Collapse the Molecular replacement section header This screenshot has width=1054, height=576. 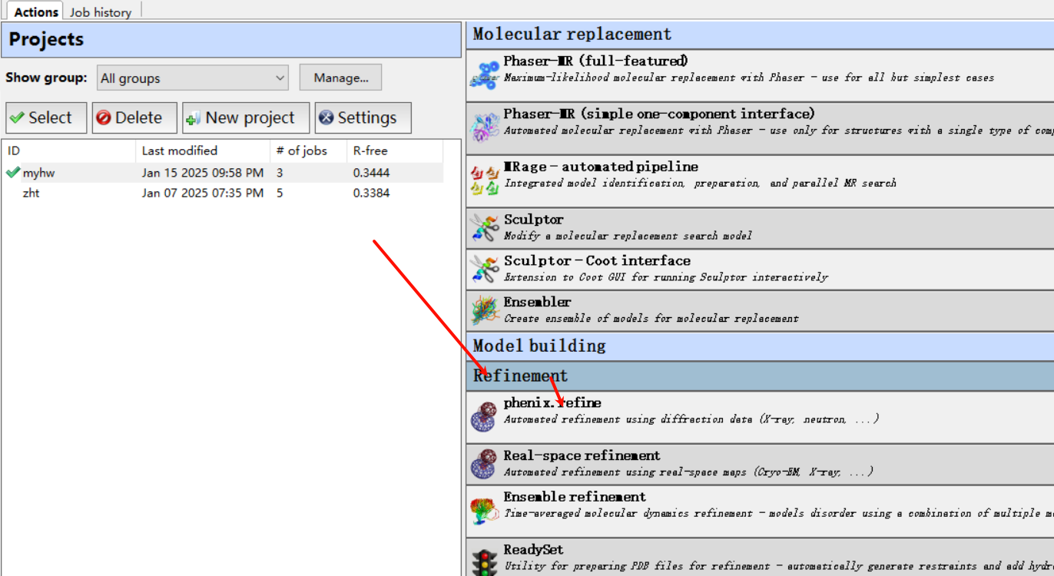coord(760,35)
